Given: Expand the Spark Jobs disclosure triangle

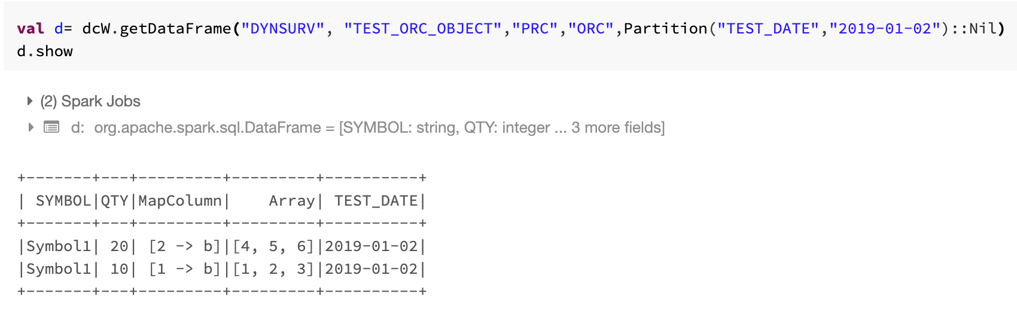Looking at the screenshot, I should pyautogui.click(x=30, y=101).
